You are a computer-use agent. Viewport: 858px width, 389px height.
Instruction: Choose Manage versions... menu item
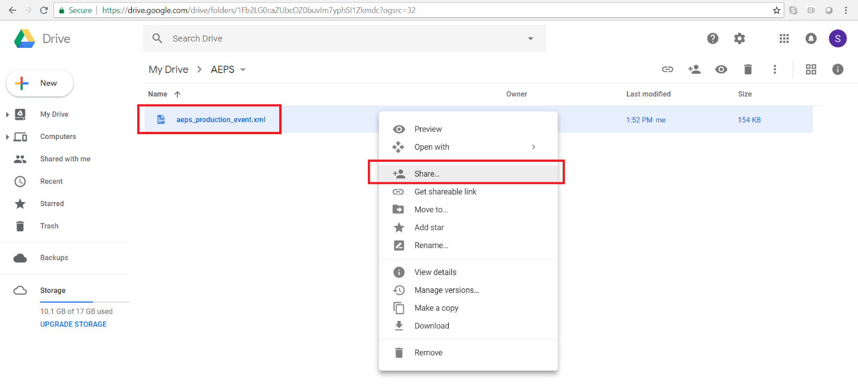tap(469, 290)
